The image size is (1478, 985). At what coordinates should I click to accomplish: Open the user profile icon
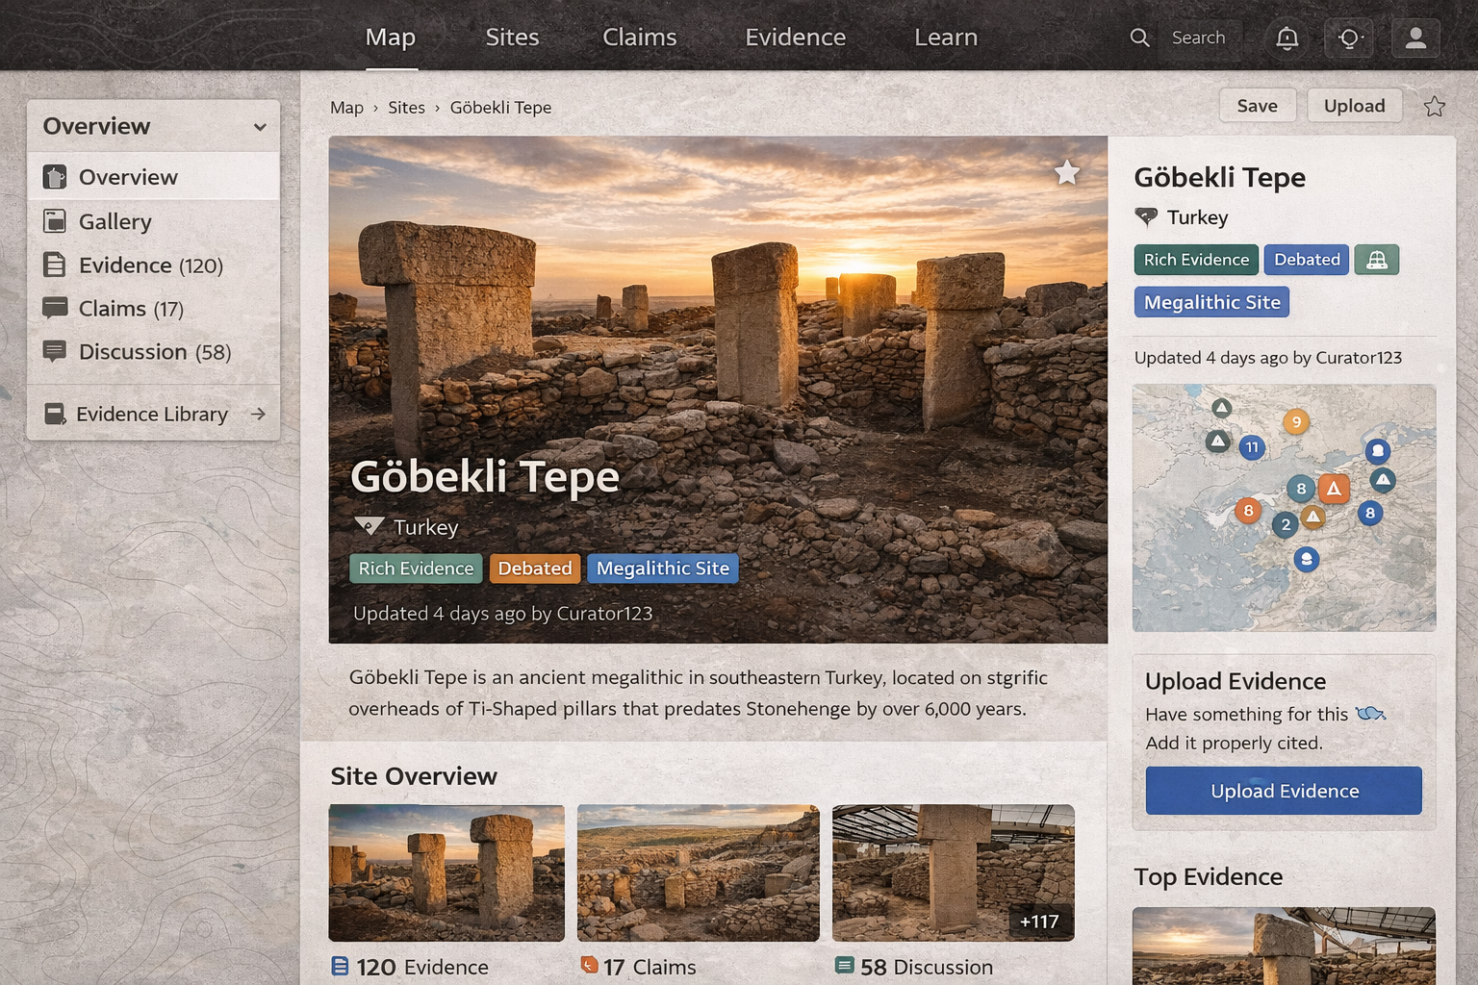1415,38
